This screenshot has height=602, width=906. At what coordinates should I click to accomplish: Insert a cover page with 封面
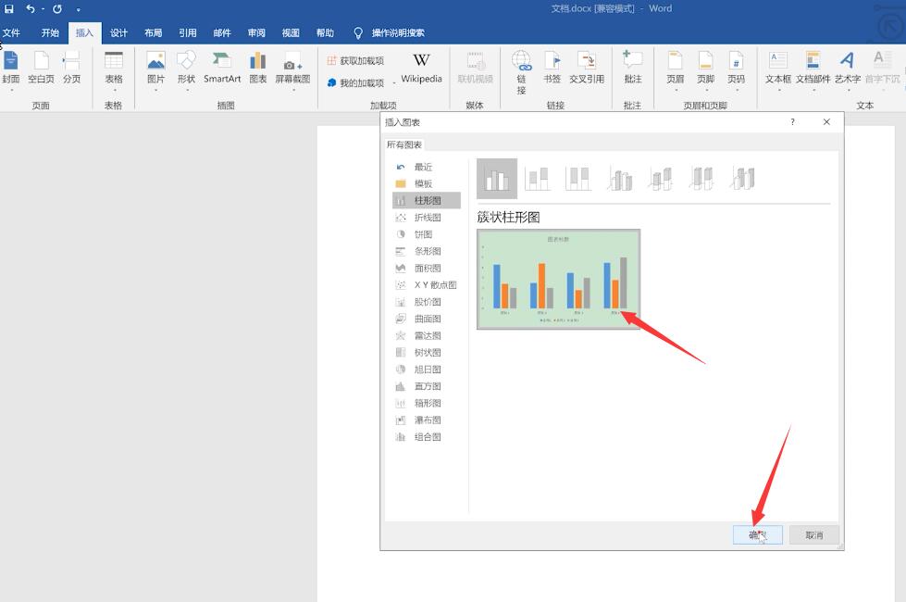[11, 70]
